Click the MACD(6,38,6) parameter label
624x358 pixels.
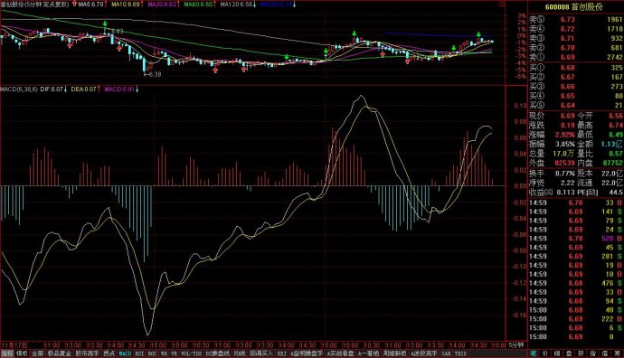pos(19,89)
